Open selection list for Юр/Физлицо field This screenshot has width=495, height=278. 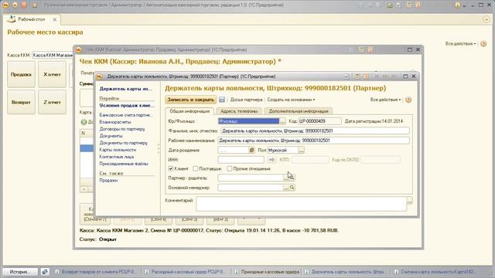point(282,121)
